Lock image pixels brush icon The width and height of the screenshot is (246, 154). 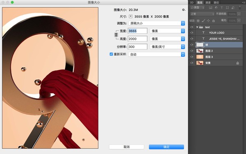pos(203,21)
